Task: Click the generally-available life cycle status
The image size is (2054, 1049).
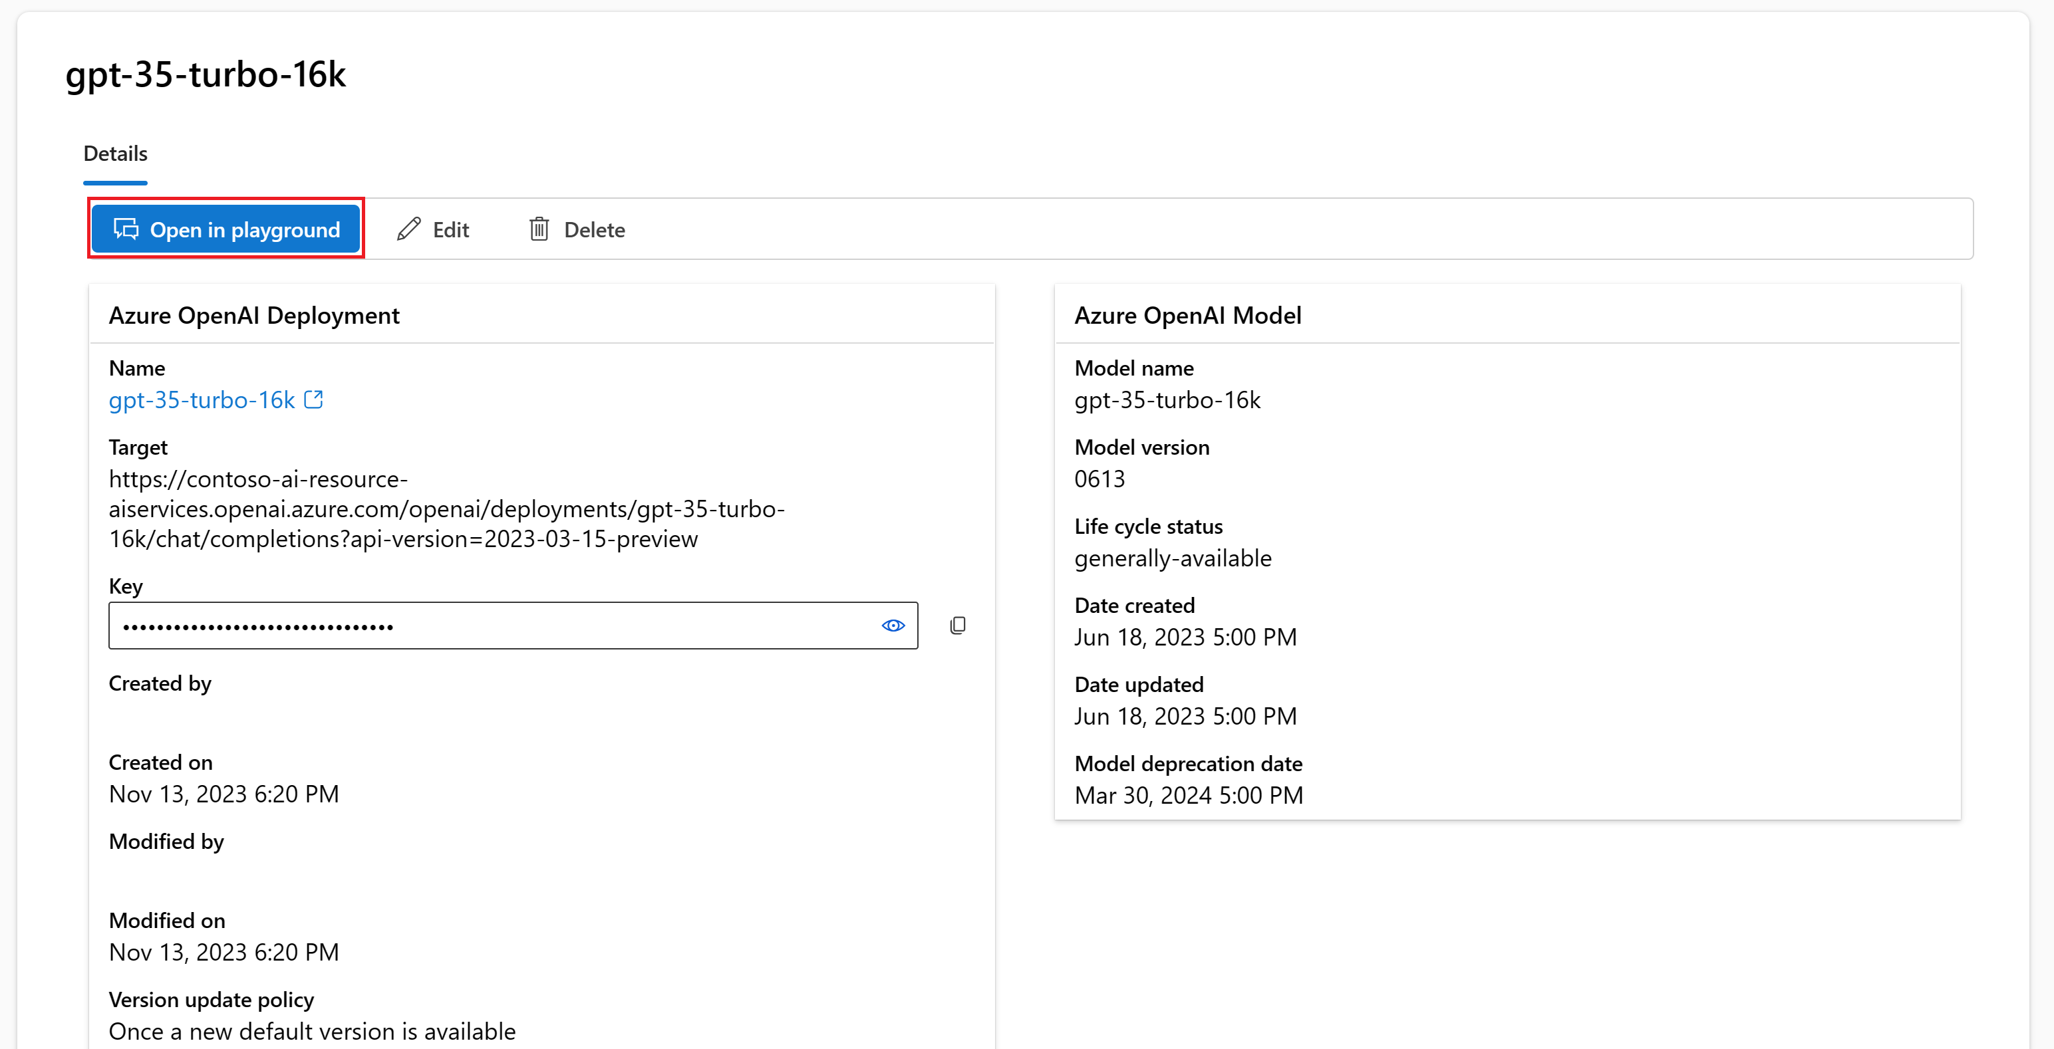Action: coord(1173,559)
